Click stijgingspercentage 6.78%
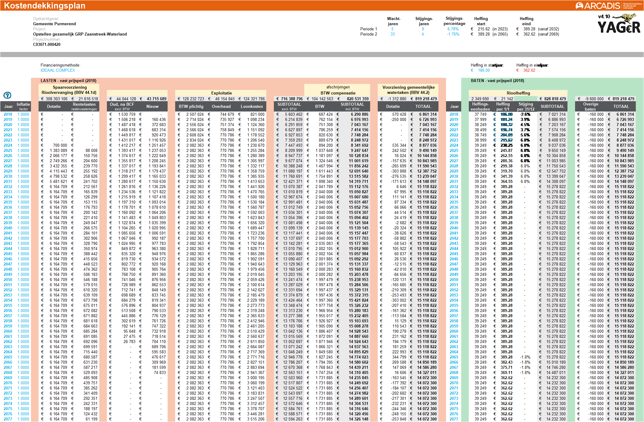 click(453, 29)
